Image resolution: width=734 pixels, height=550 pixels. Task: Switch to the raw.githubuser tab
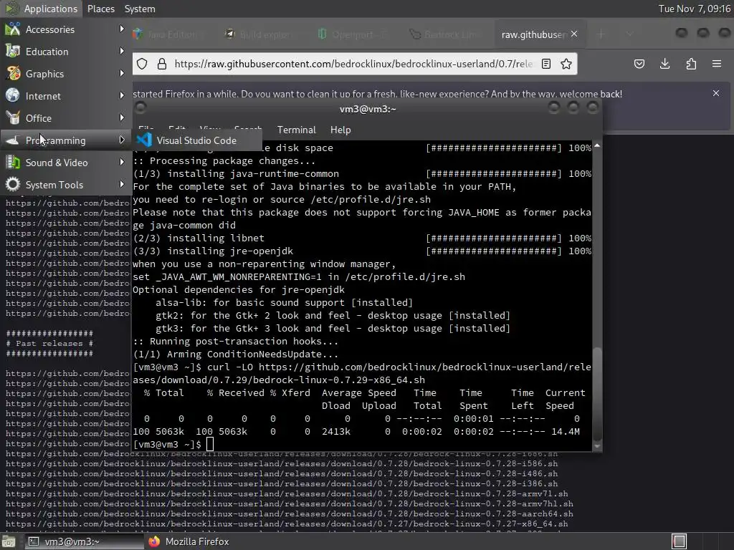tap(533, 34)
